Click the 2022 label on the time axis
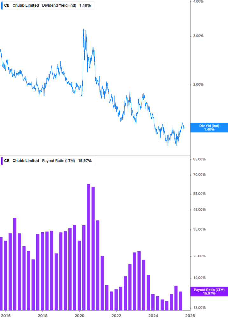Screen dimensions: 228x320 (x=116, y=316)
